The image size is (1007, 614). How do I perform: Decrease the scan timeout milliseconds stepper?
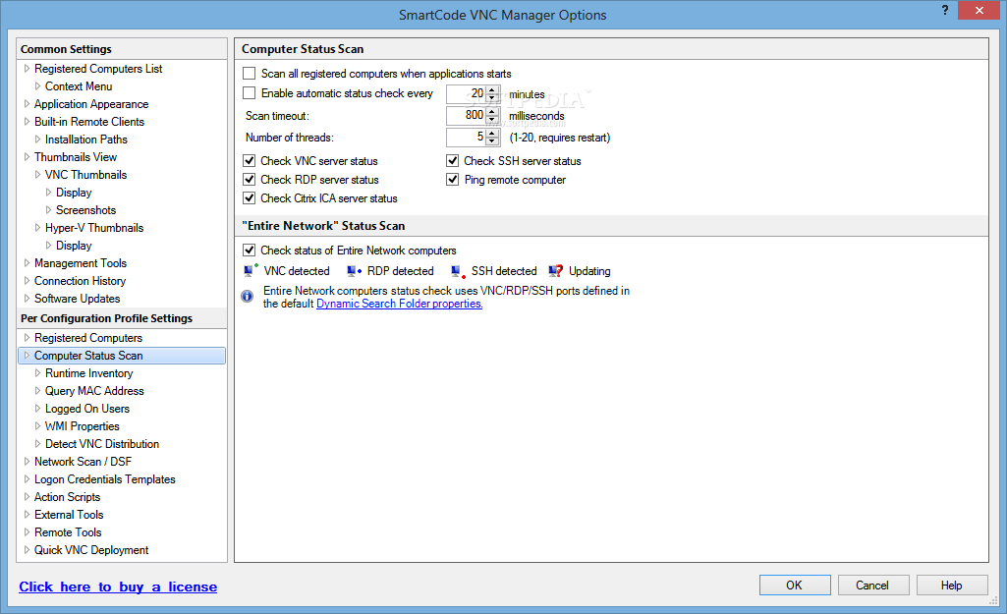click(x=492, y=120)
